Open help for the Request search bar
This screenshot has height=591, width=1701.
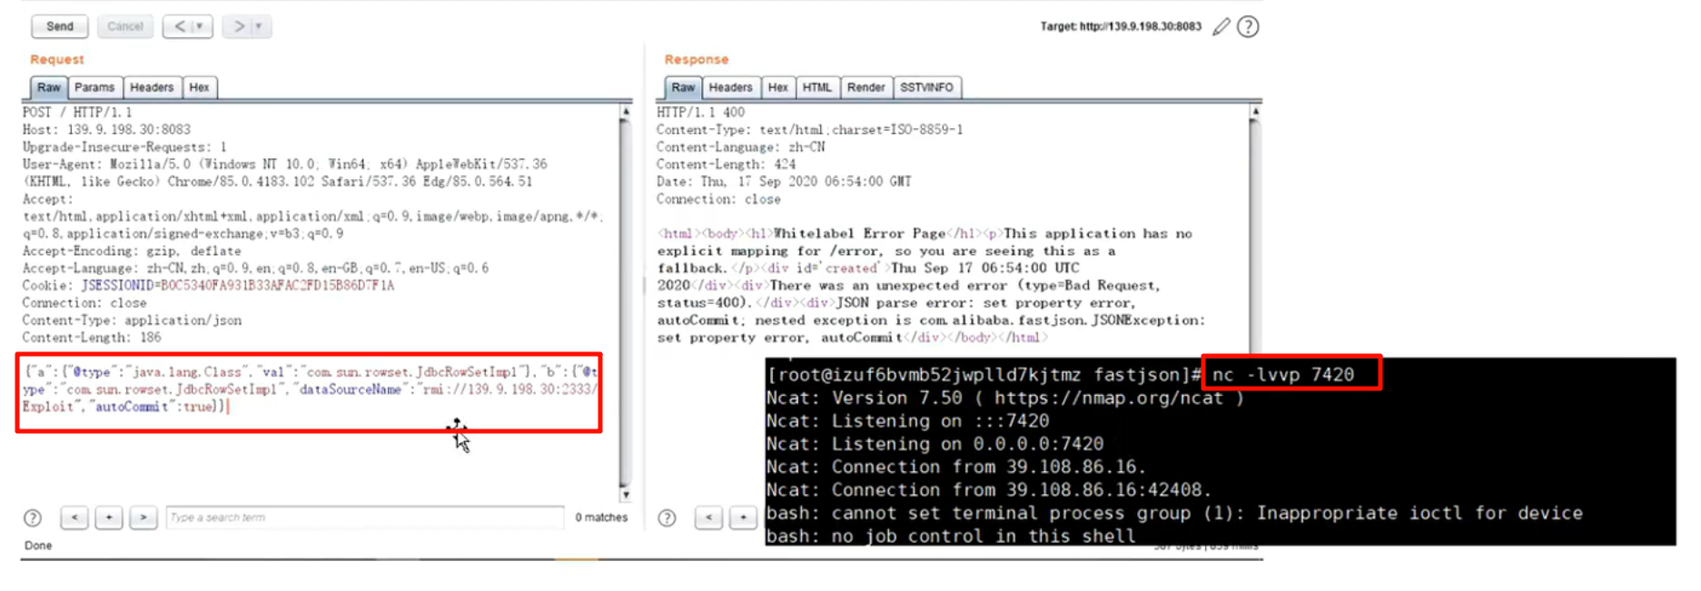click(33, 517)
